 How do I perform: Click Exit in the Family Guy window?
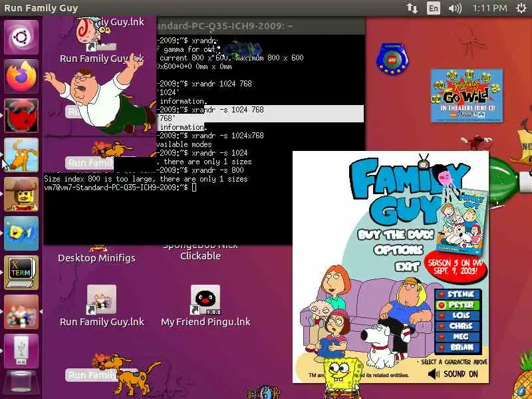[407, 267]
